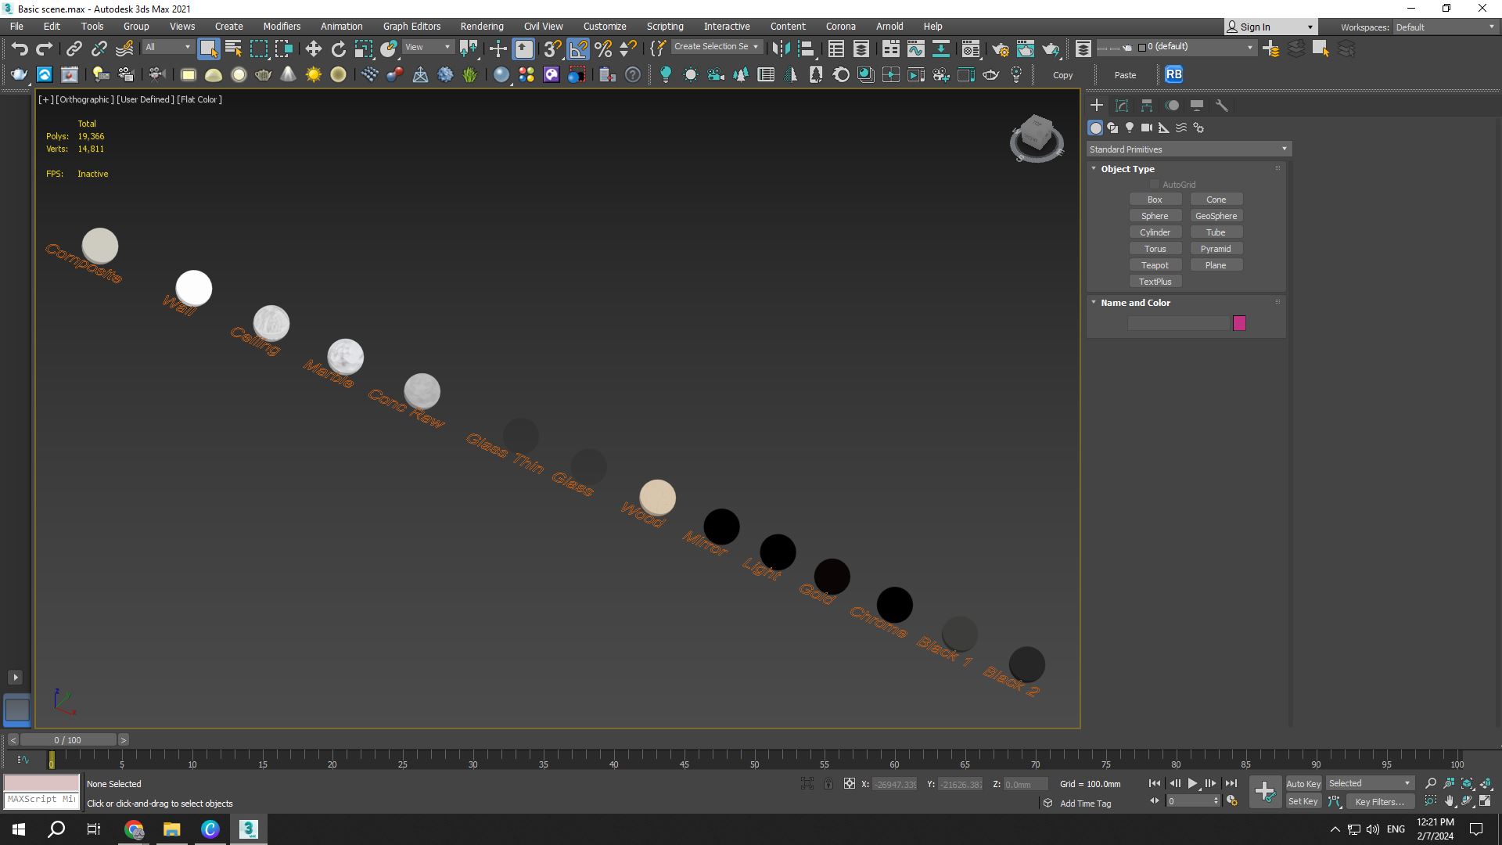Click the GeoSphere button

tap(1216, 216)
